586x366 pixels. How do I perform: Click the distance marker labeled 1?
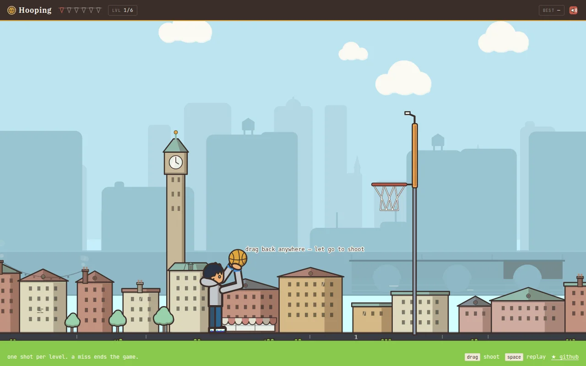pos(356,337)
